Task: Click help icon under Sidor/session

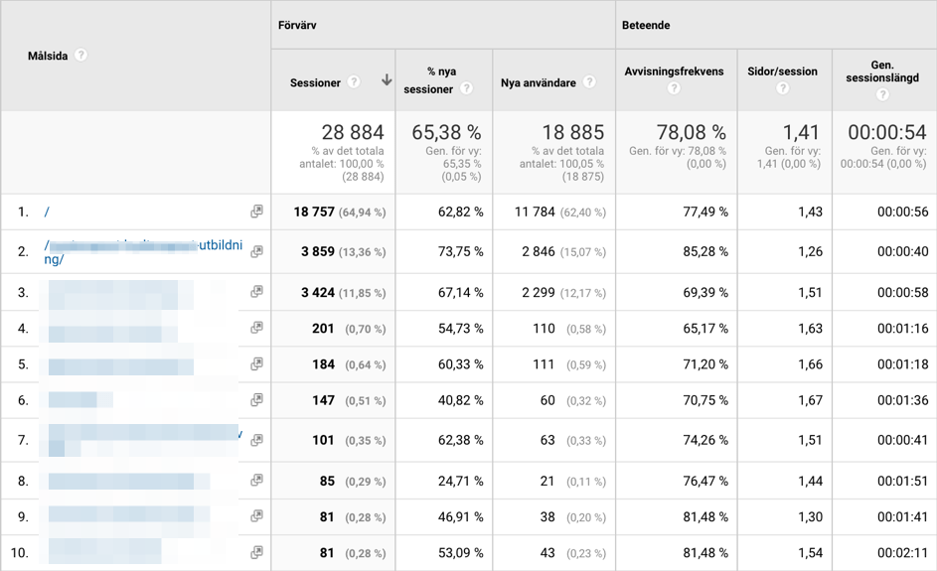Action: 782,88
